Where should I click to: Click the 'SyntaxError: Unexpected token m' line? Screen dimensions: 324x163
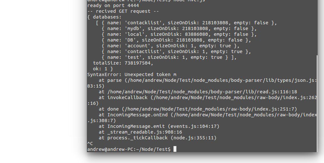[x=132, y=74]
